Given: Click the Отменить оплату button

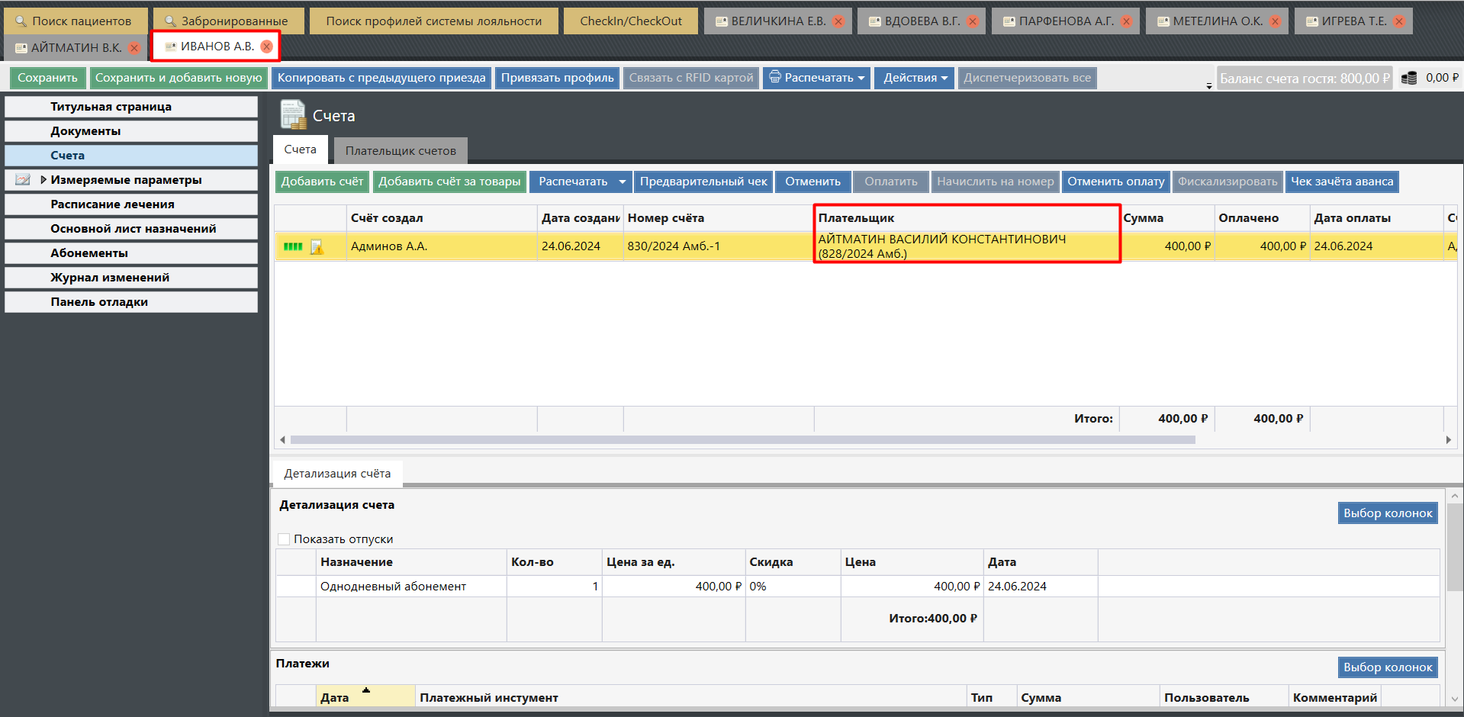Looking at the screenshot, I should tap(1115, 182).
